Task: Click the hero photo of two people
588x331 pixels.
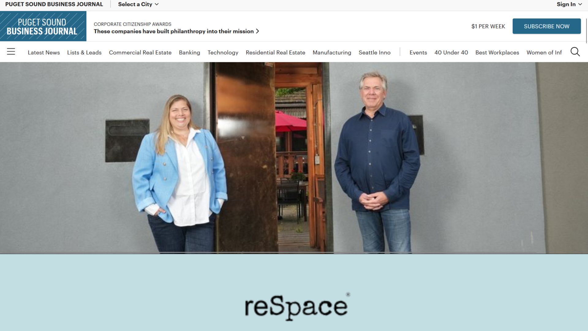Action: coord(294,158)
